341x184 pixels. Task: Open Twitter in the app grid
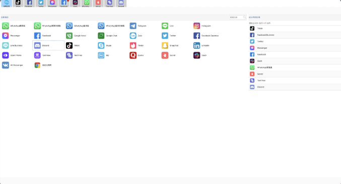pos(169,36)
